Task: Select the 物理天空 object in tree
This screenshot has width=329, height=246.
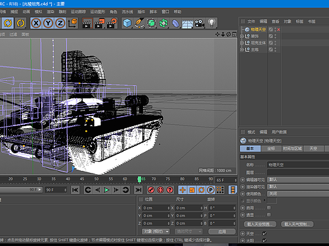Action: click(x=258, y=30)
